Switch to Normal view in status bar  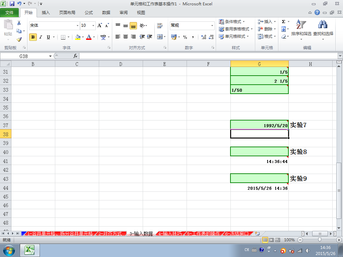click(x=265, y=240)
